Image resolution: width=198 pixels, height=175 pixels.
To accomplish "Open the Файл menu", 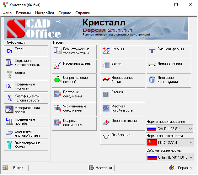I will pyautogui.click(x=7, y=13).
